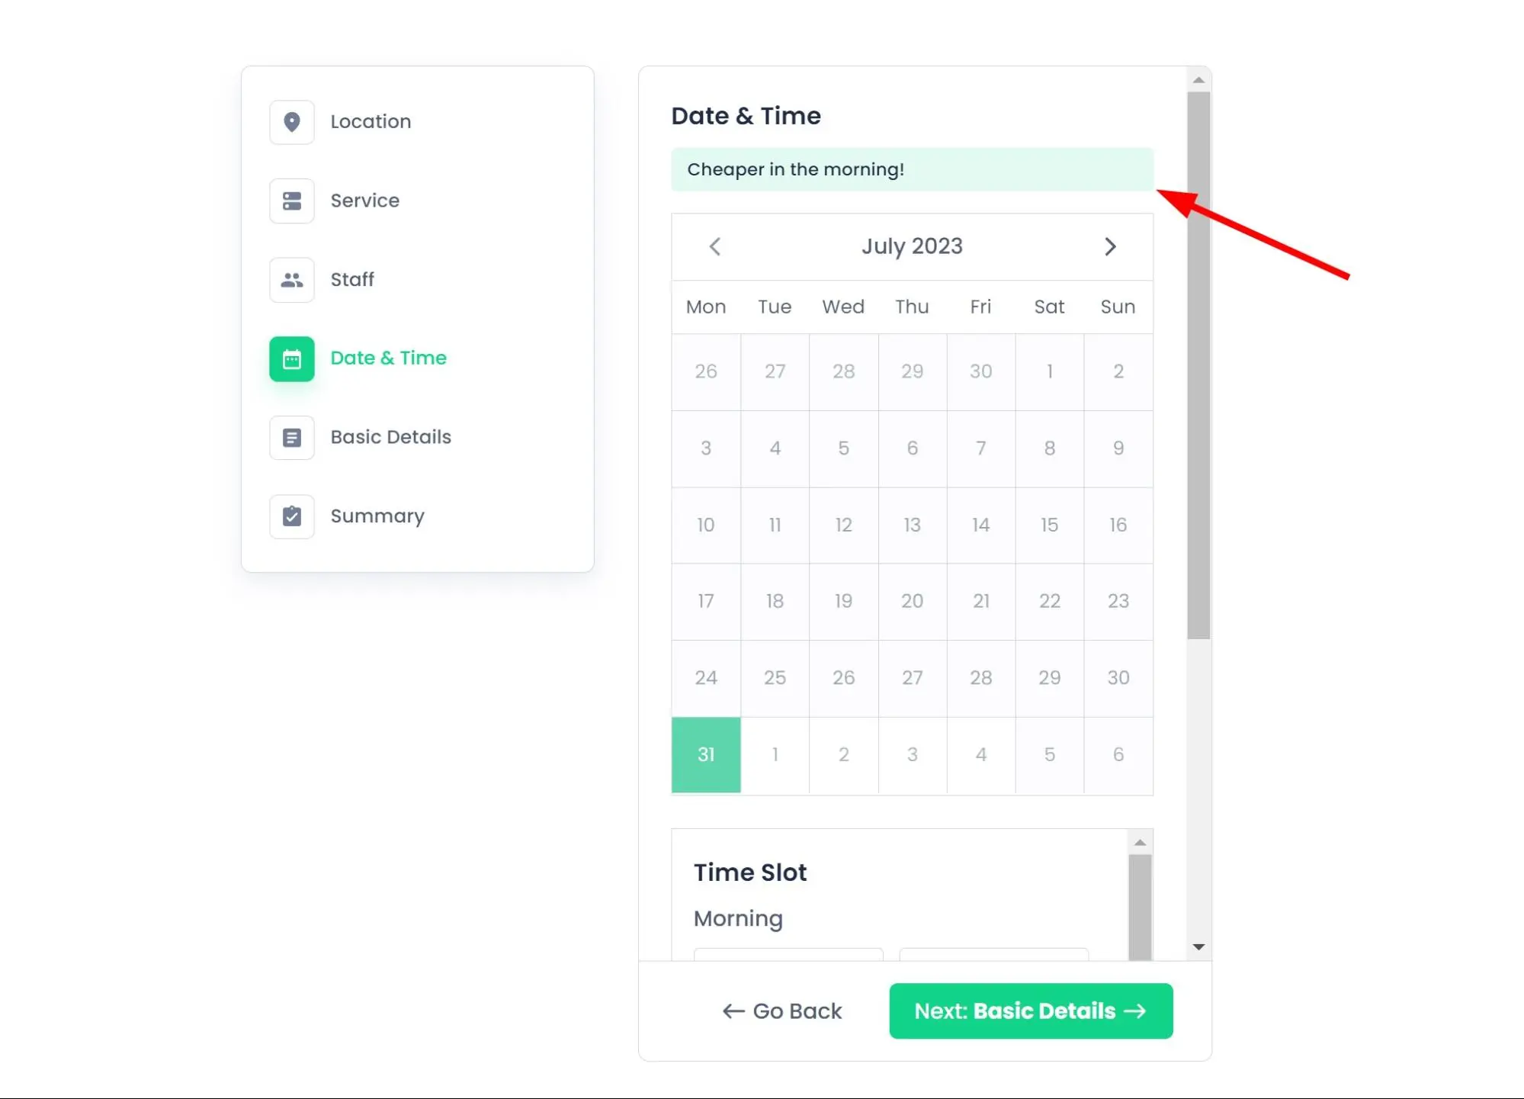The image size is (1524, 1099).
Task: Navigate to next month using forward arrow
Action: point(1111,246)
